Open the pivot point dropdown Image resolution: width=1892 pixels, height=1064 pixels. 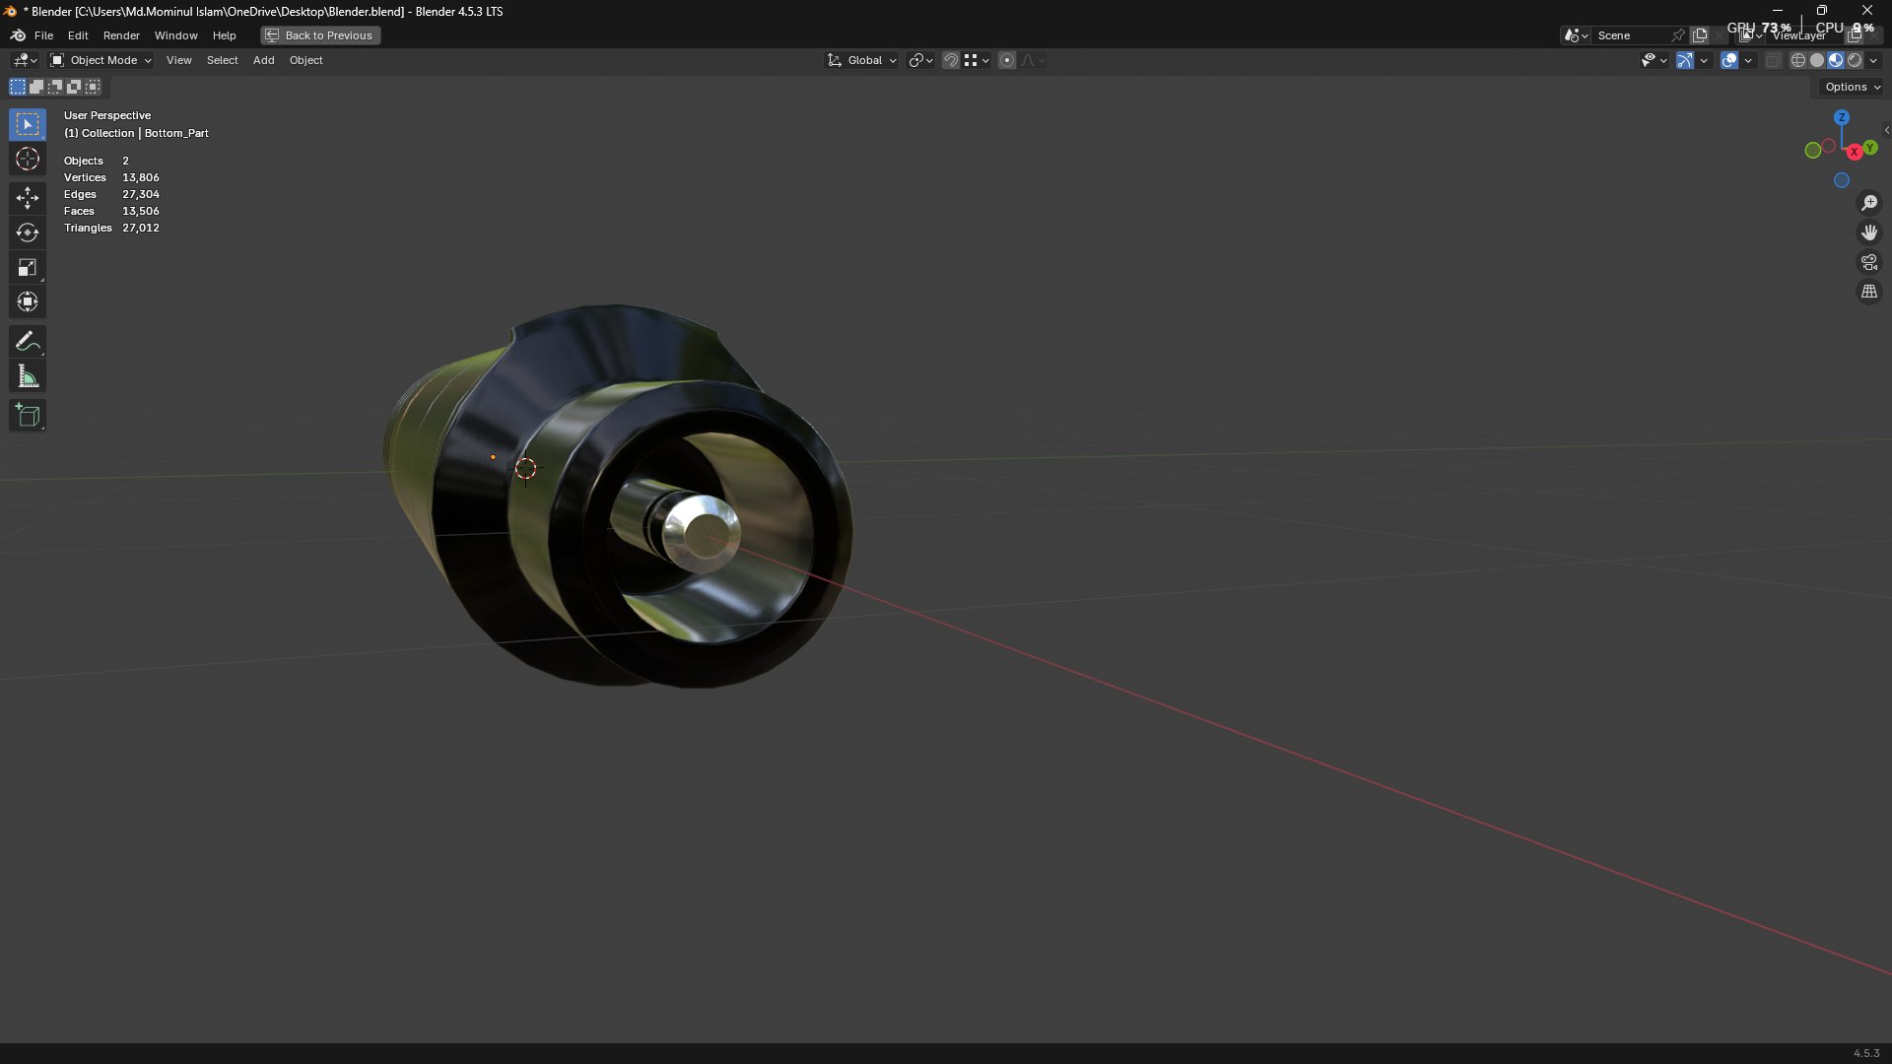[920, 60]
